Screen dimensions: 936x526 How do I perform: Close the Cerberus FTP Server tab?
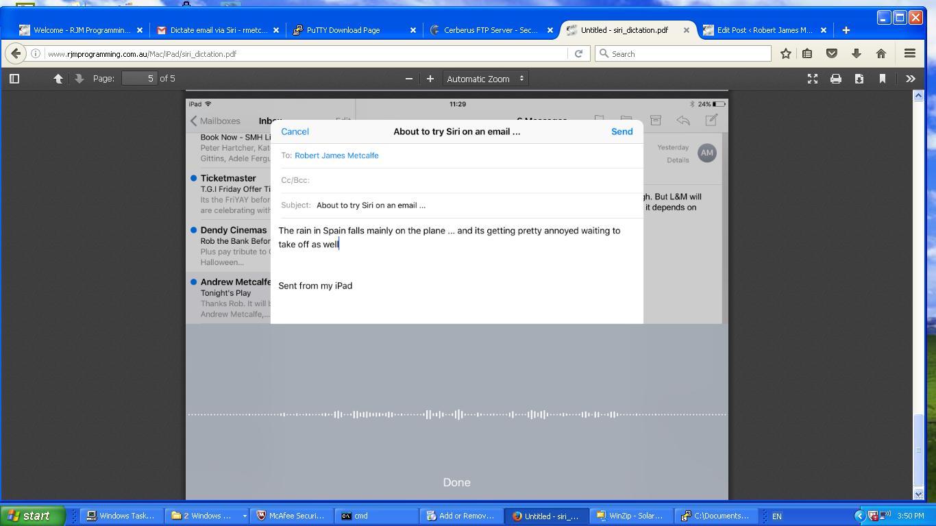click(550, 30)
